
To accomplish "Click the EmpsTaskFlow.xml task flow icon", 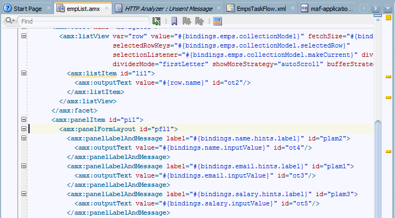I will pyautogui.click(x=230, y=8).
